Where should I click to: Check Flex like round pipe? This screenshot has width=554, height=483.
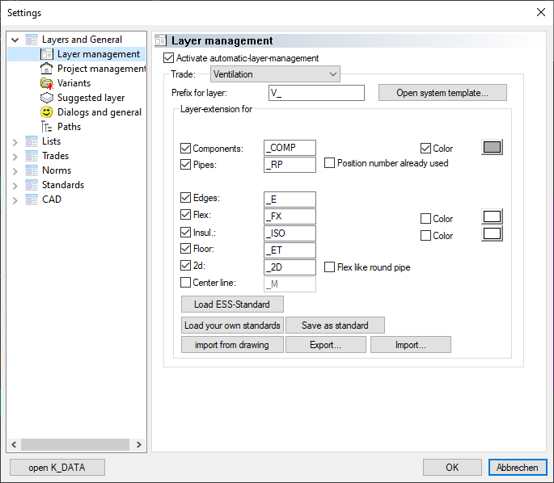(x=329, y=267)
